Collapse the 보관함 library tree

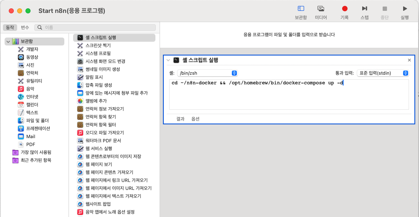click(8, 41)
